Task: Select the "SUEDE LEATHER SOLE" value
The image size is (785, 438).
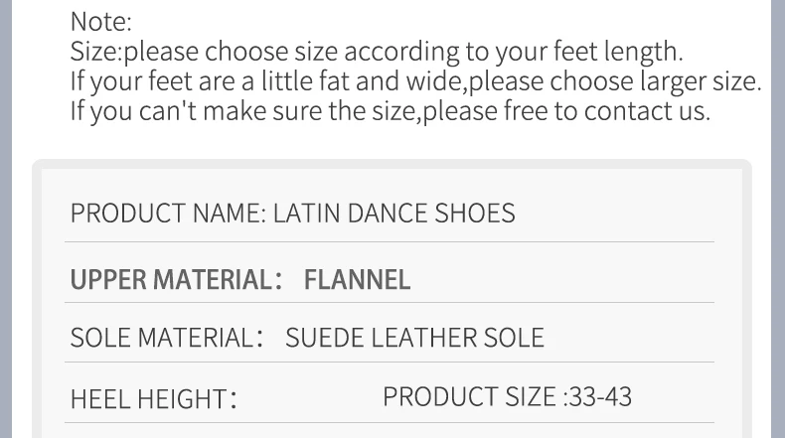Action: (414, 338)
